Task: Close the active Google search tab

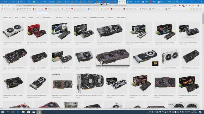Action: pos(124,2)
